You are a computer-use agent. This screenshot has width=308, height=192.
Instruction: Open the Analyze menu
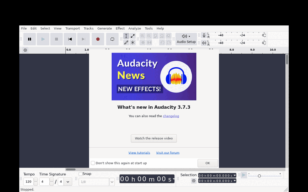tap(134, 28)
